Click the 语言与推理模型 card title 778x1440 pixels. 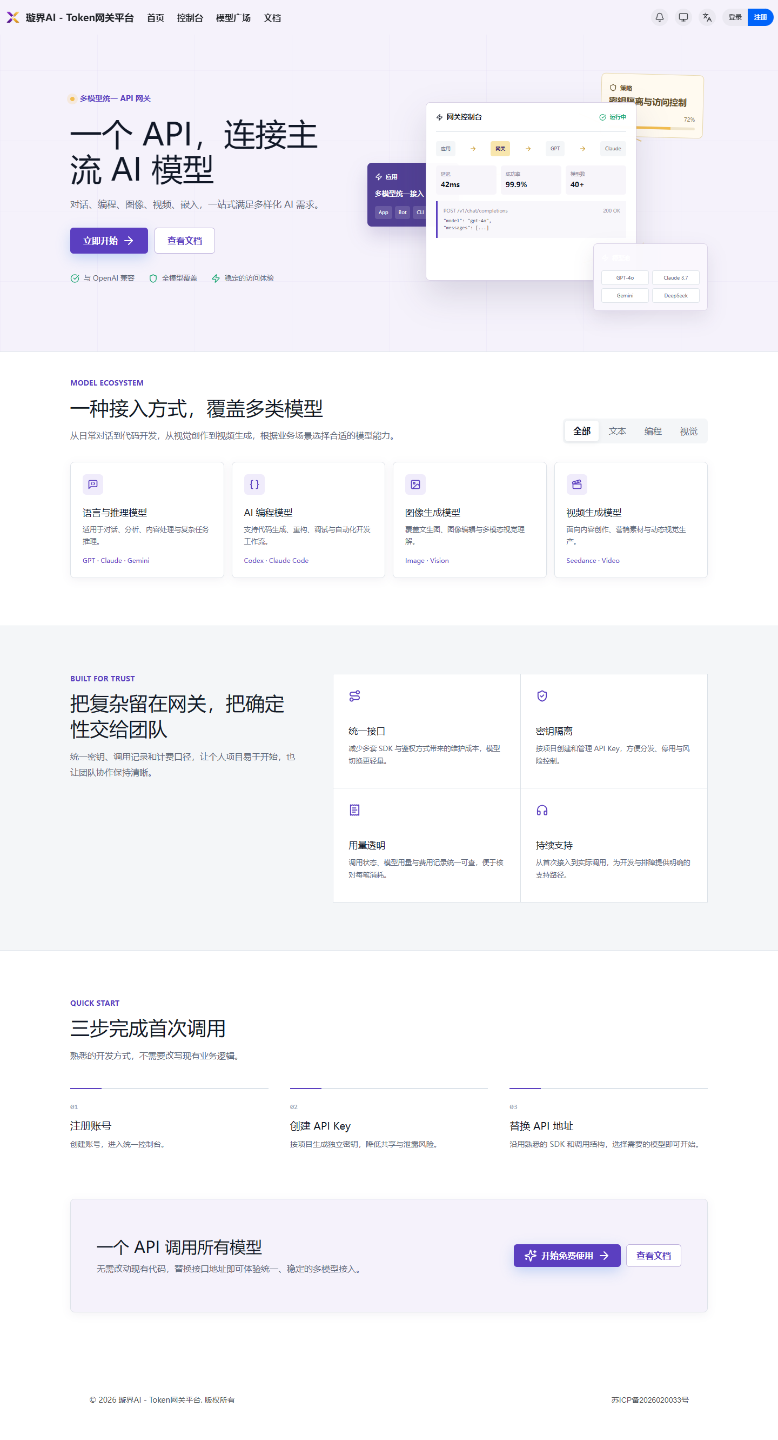coord(115,513)
